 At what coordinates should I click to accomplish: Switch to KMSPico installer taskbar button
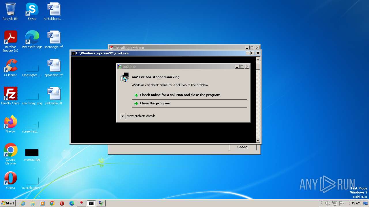click(82, 203)
